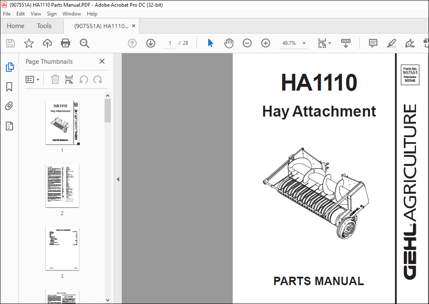
Task: Click the HA1110 title text
Action: coord(319,82)
